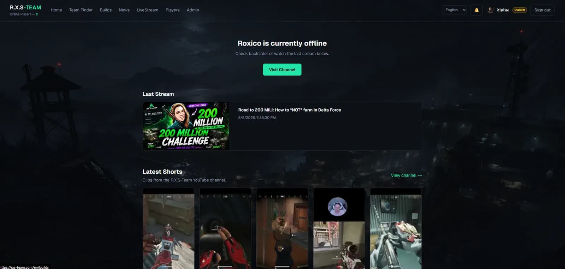565x269 pixels.
Task: Click the Online Players count text
Action: (24, 14)
